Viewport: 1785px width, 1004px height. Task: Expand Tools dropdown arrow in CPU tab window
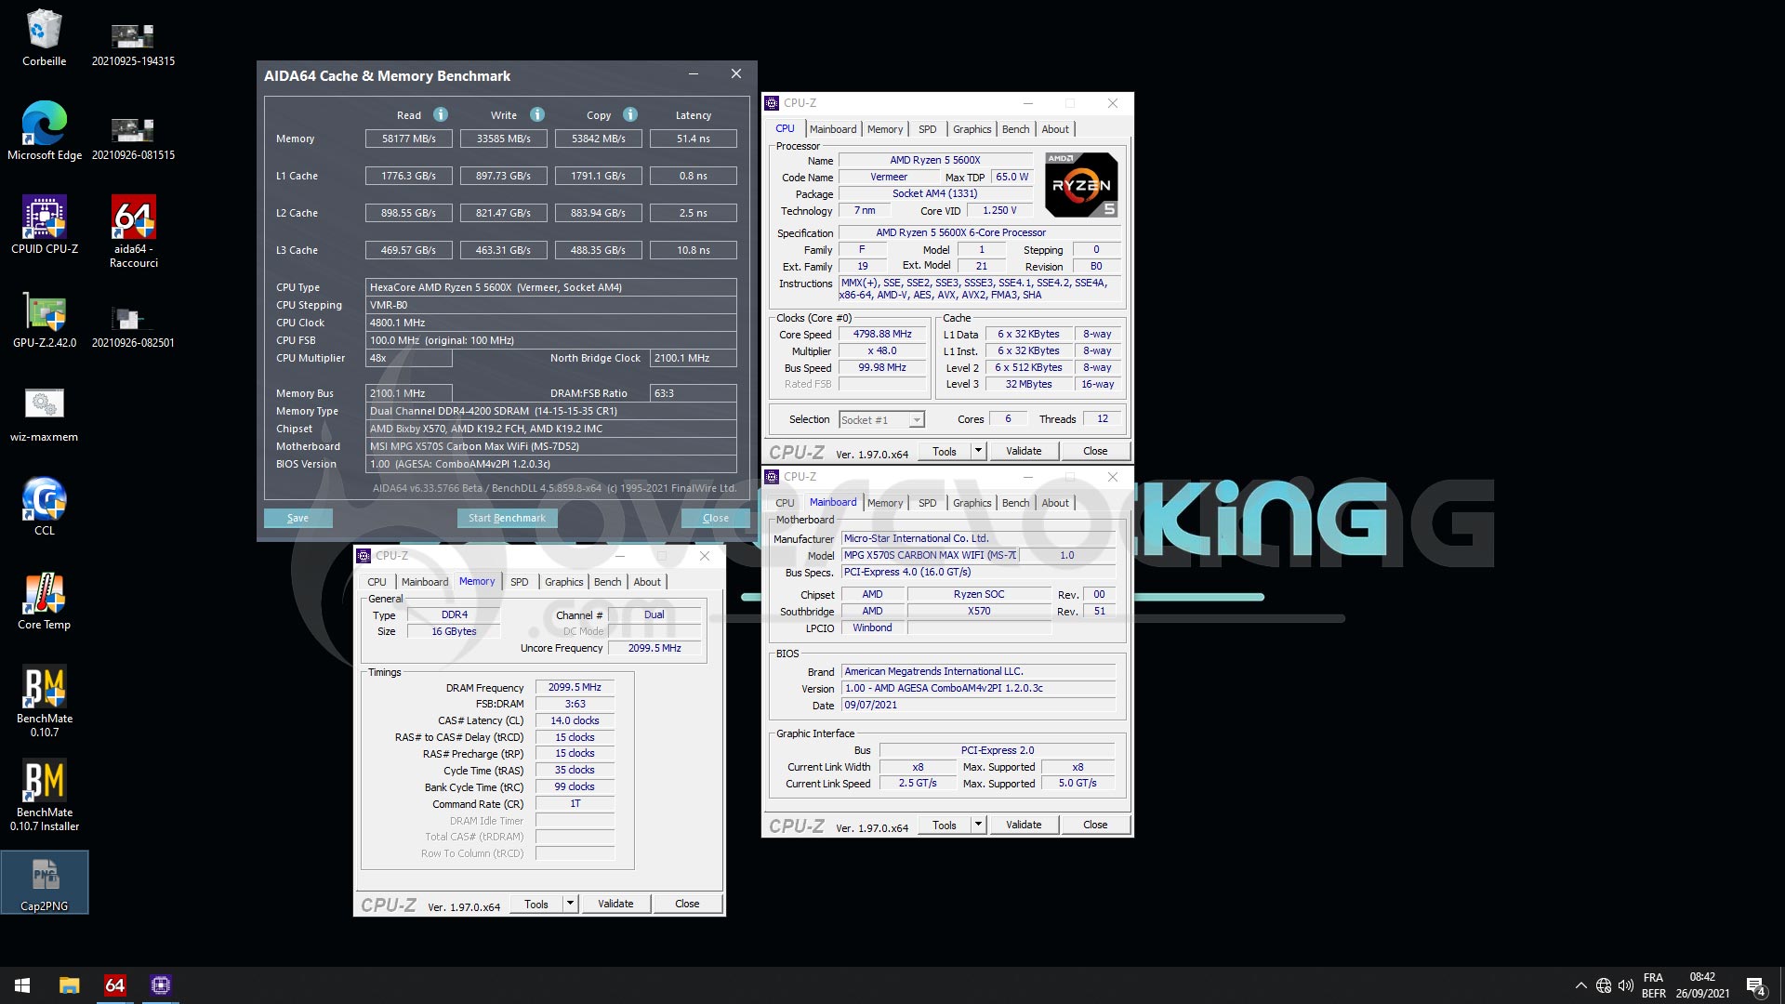point(978,451)
